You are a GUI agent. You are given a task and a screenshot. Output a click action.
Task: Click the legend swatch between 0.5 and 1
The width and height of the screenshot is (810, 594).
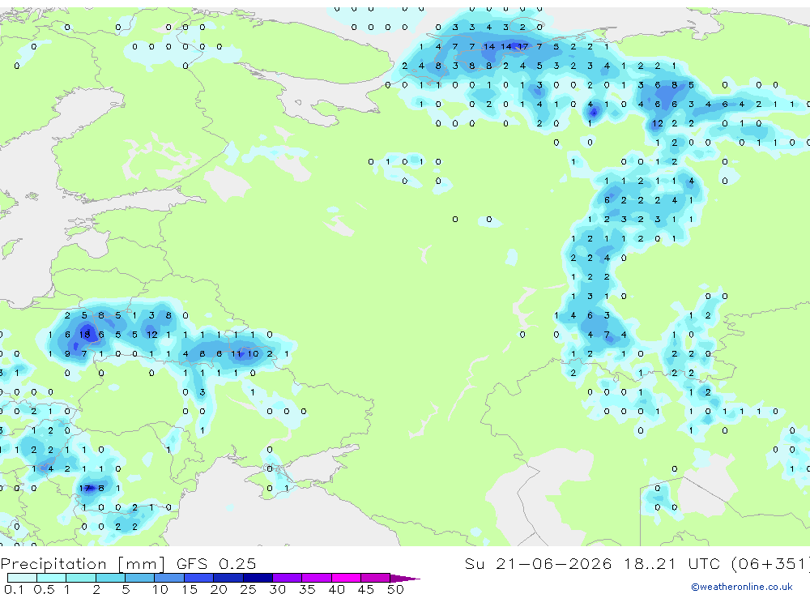pyautogui.click(x=52, y=578)
